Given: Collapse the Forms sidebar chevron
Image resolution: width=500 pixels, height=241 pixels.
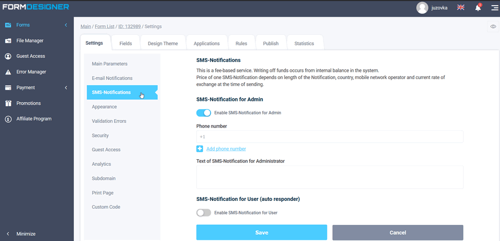Looking at the screenshot, I should point(66,25).
